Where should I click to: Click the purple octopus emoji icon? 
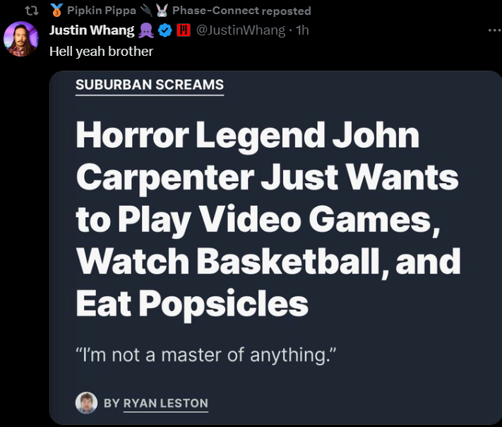pos(146,30)
